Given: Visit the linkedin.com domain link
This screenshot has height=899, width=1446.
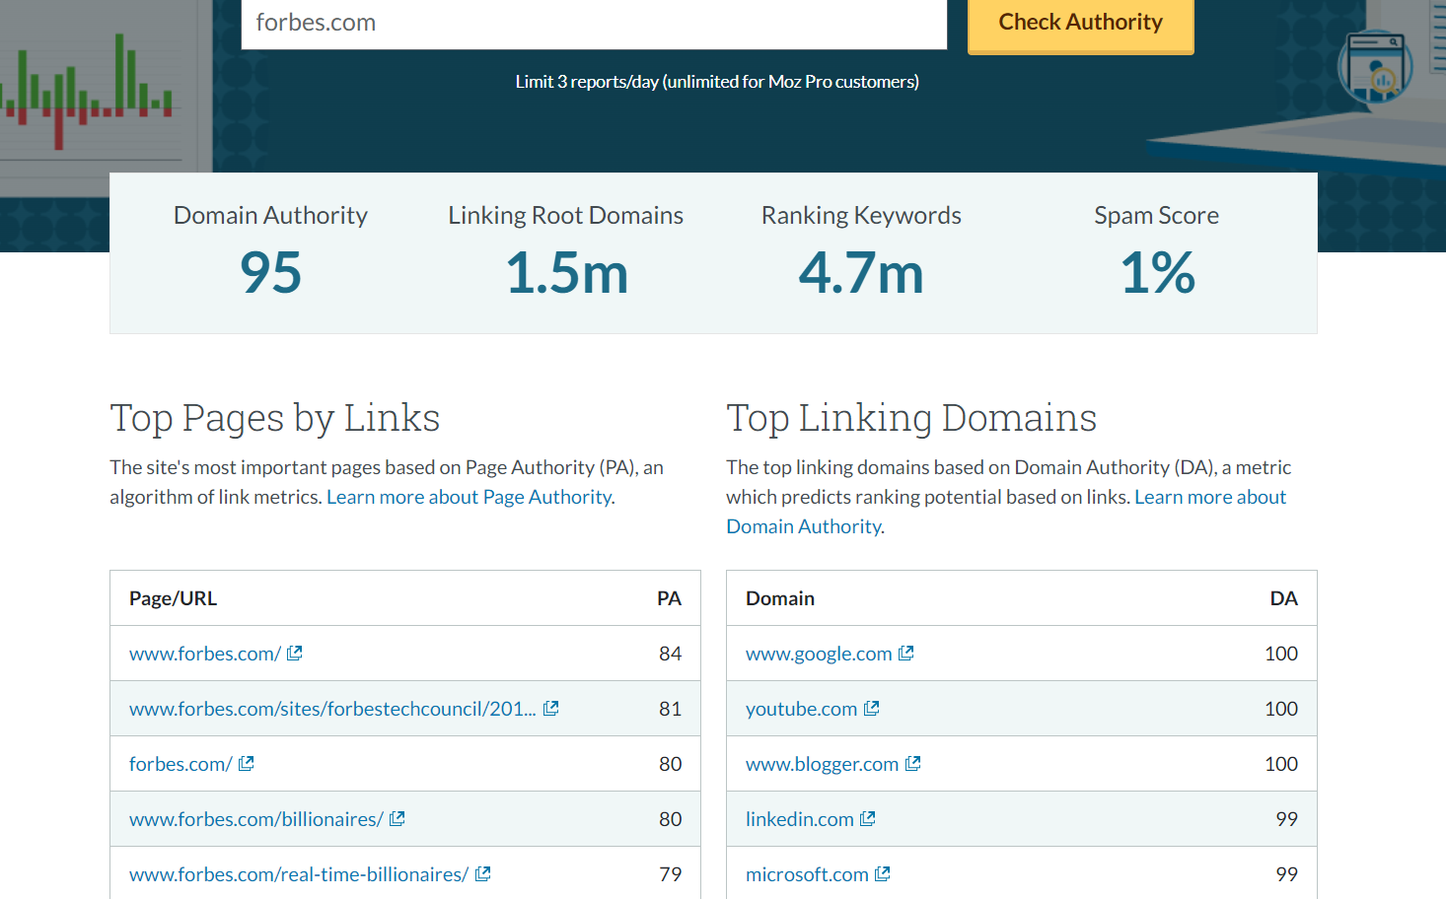Looking at the screenshot, I should click(800, 819).
